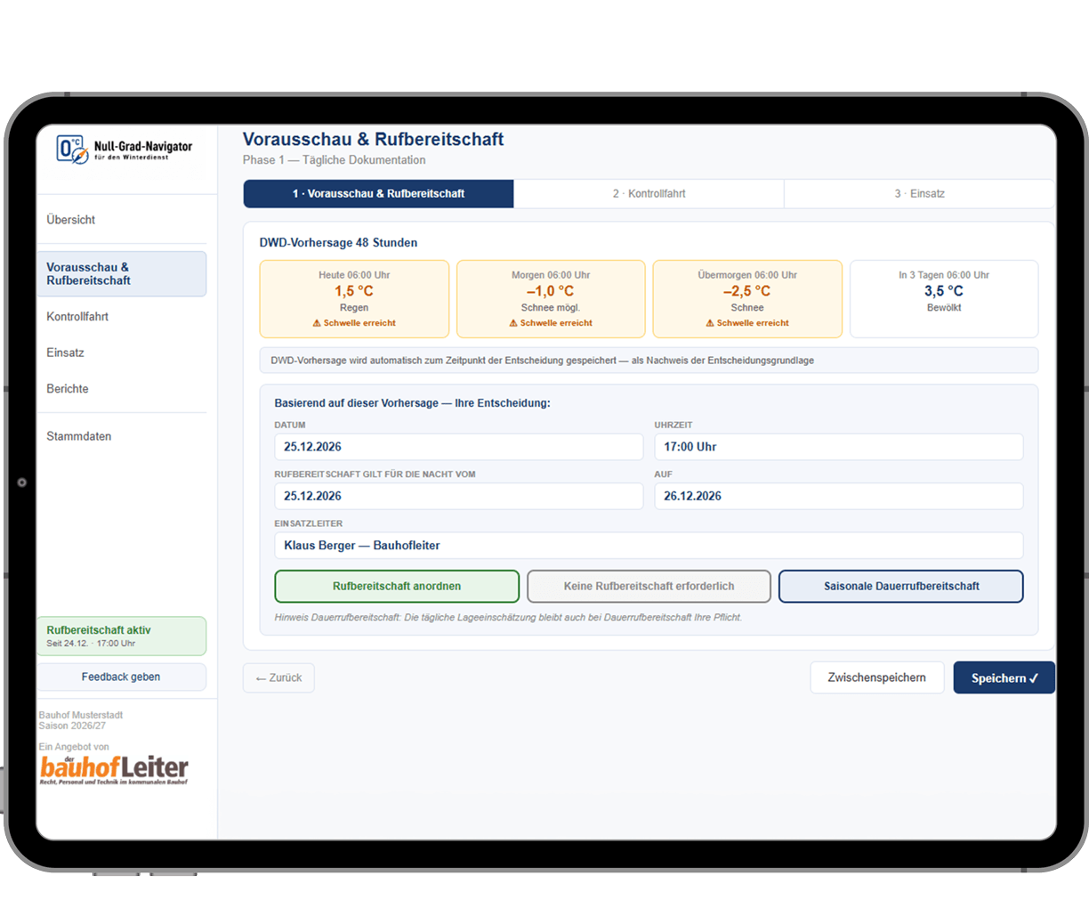Click the Null-Grad-Navigator thermometer logo

73,149
